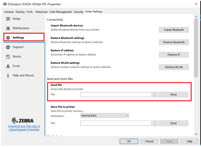201x147 pixels.
Task: Follow the ZebraDesigner Essentials download link
Action: click(24, 128)
